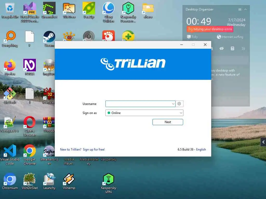
Task: Select the Google Chrome desktop icon
Action: (30, 155)
